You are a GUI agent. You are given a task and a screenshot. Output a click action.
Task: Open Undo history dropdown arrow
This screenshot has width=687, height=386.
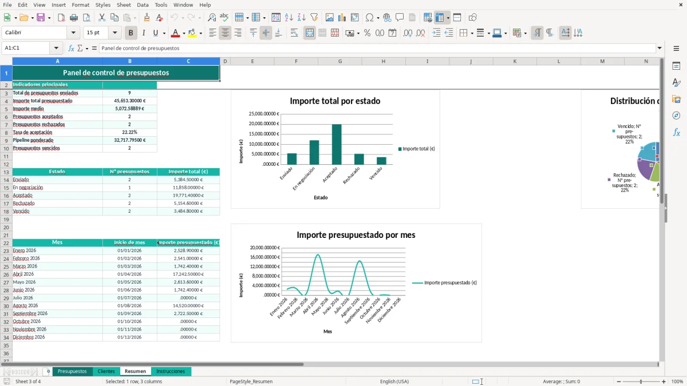click(x=182, y=18)
